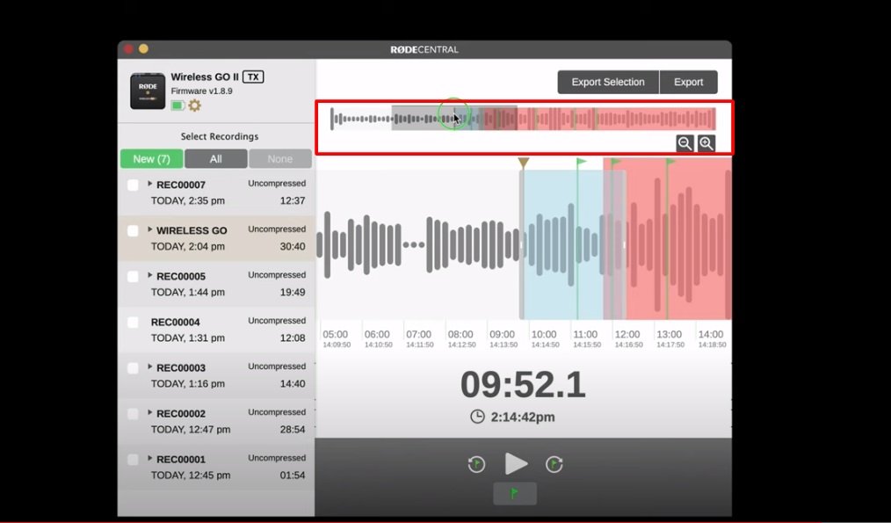891x523 pixels.
Task: Tick the REC00002 checkbox
Action: (x=133, y=414)
